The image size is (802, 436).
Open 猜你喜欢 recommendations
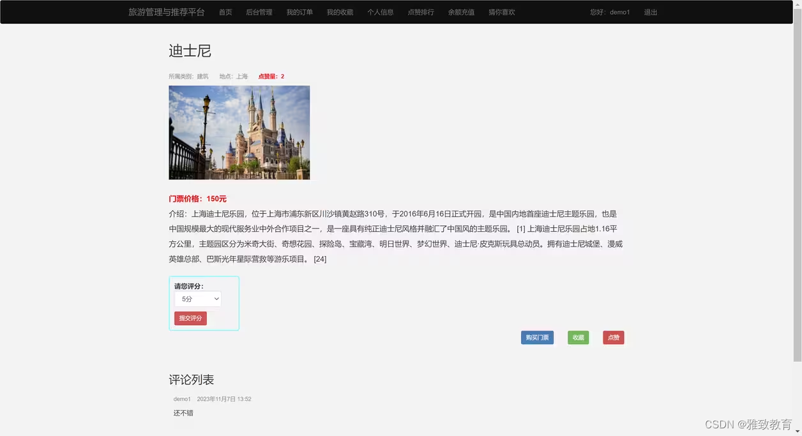[x=502, y=12]
